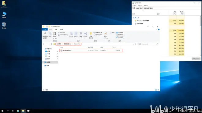
Task: Click the Explorer help question-mark icon
Action: [x=159, y=30]
